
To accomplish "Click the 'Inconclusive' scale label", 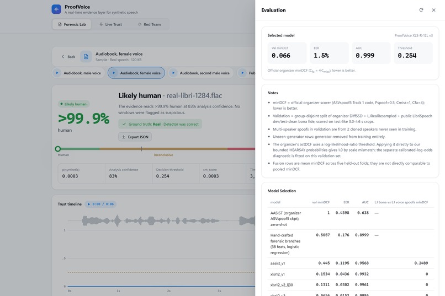I will click(163, 155).
